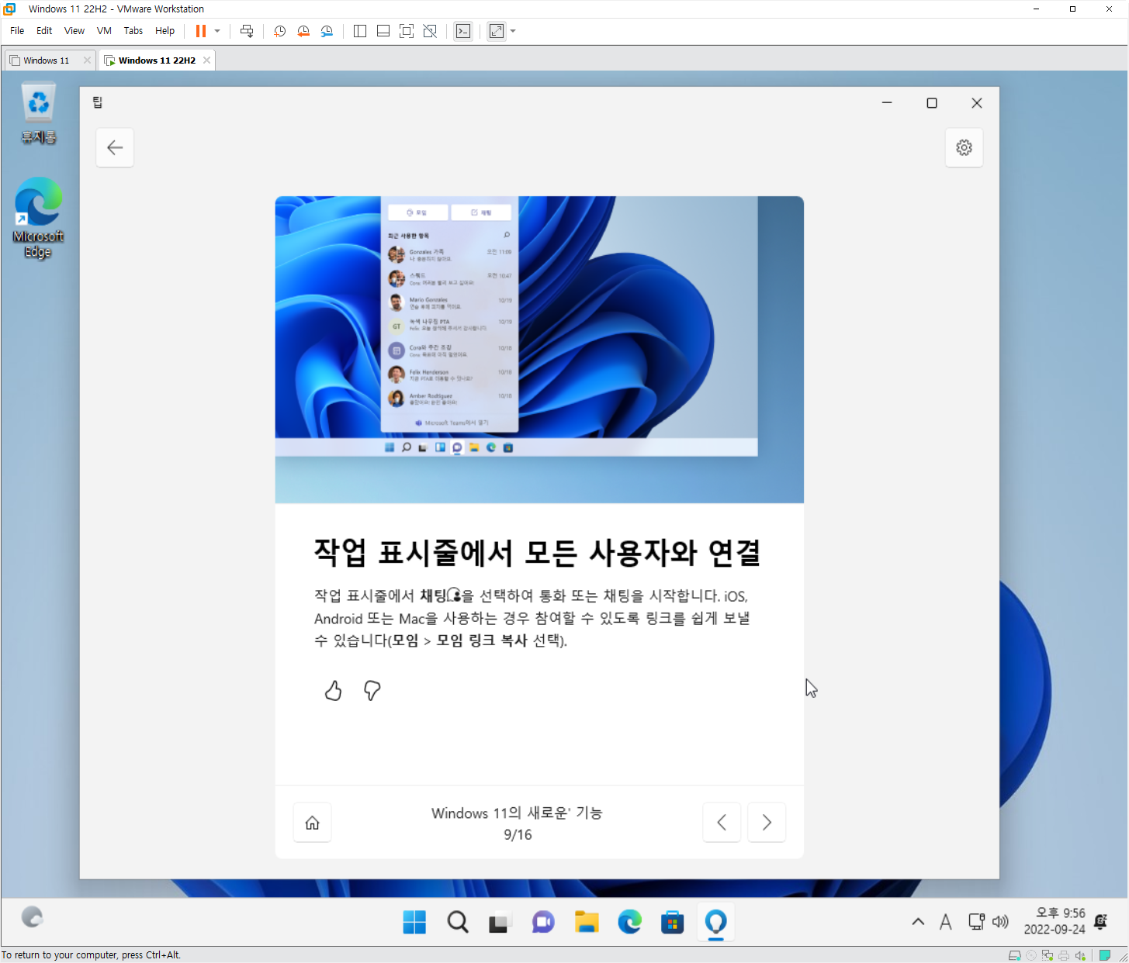Open the VMware message log icon
The image size is (1129, 963).
(x=1105, y=955)
